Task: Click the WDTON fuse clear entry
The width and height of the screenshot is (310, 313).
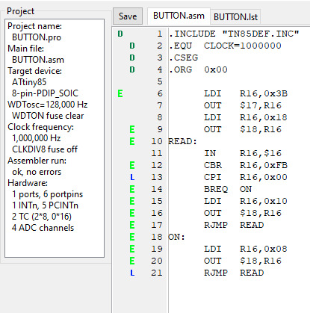Action: [x=48, y=116]
